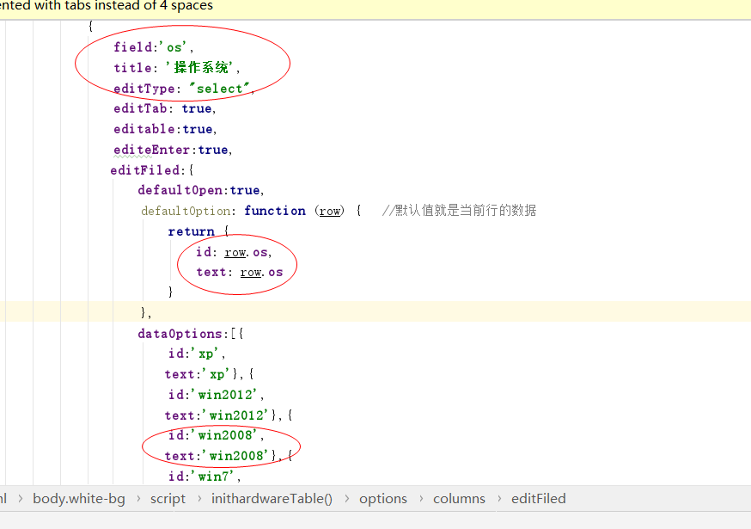Click the id:'win2008' line
751x529 pixels.
[x=216, y=435]
